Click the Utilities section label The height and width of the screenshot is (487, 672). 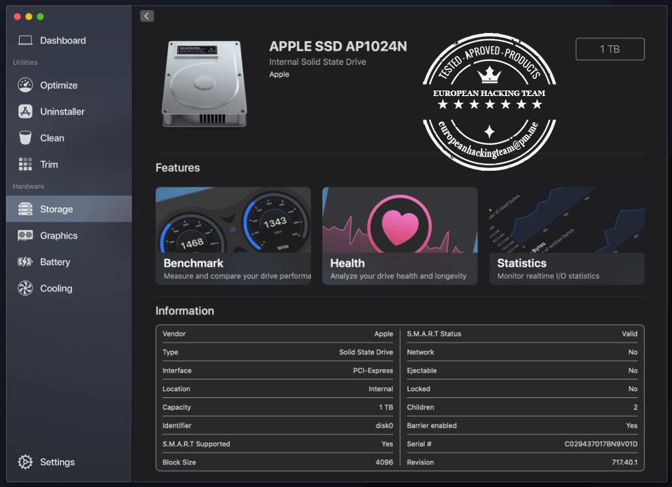[x=24, y=62]
